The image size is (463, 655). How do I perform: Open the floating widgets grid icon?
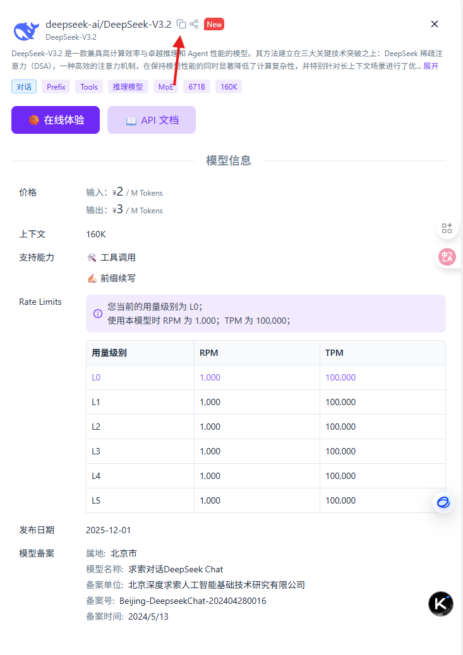(447, 228)
